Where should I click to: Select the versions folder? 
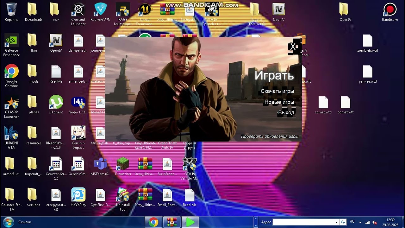click(x=34, y=198)
